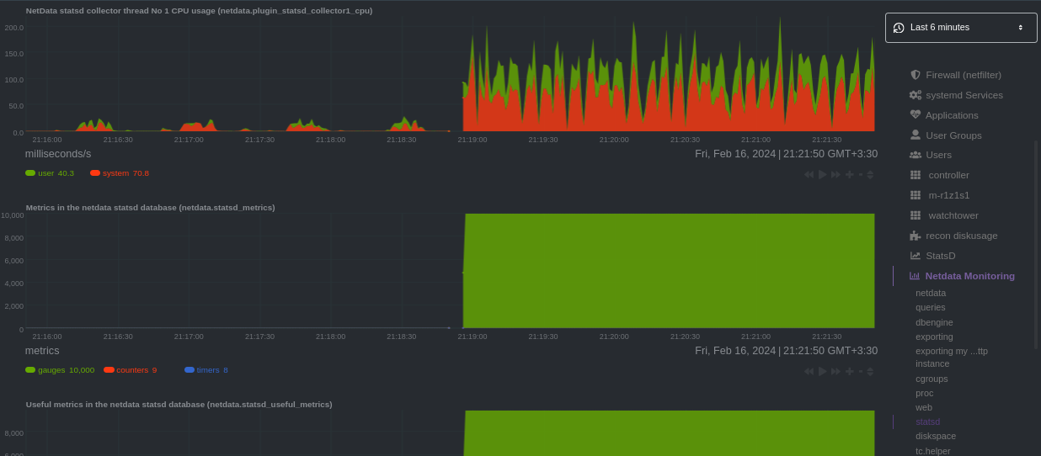This screenshot has width=1041, height=456.
Task: Fast-forward the statsd metrics chart
Action: pos(835,371)
